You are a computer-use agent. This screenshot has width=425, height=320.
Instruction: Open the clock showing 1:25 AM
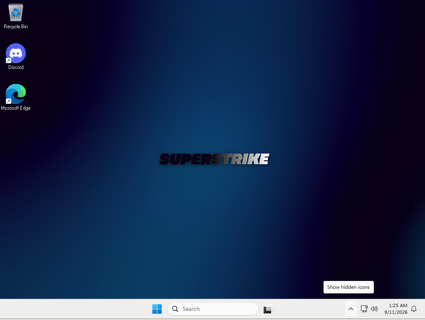tap(396, 309)
